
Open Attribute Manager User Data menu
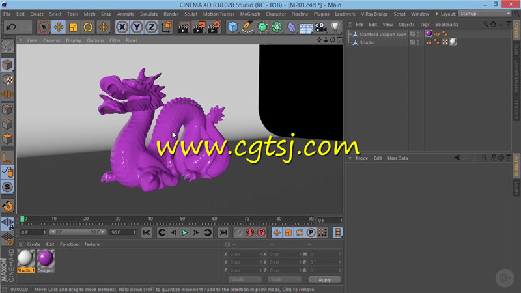click(x=397, y=158)
